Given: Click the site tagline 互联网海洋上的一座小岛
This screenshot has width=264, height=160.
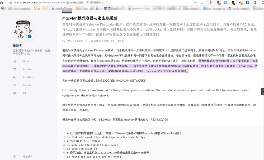Looking at the screenshot, I should click(x=32, y=52).
